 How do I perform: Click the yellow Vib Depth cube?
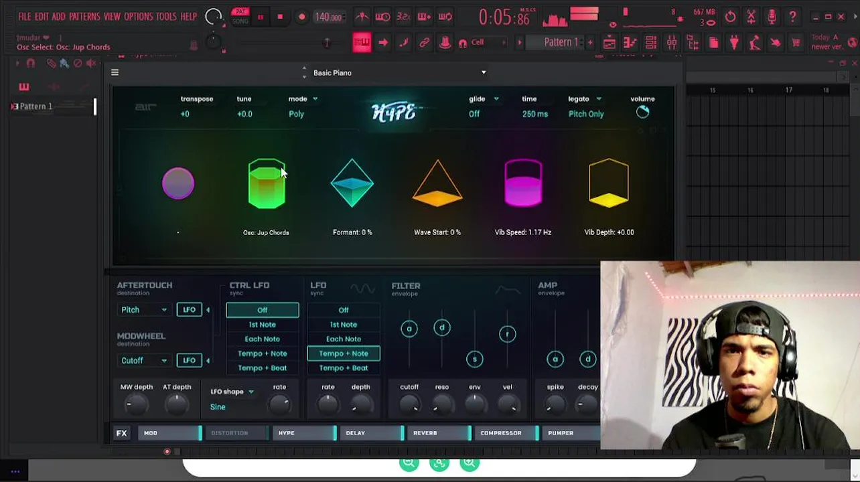[x=609, y=182]
